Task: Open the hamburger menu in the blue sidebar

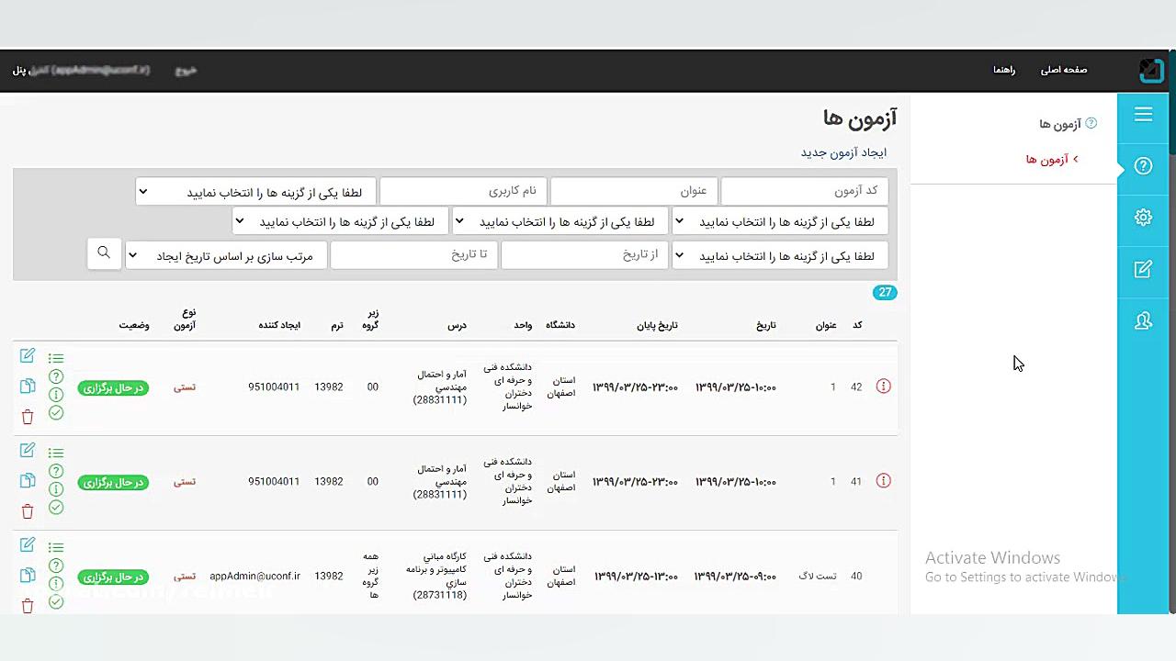Action: tap(1143, 114)
